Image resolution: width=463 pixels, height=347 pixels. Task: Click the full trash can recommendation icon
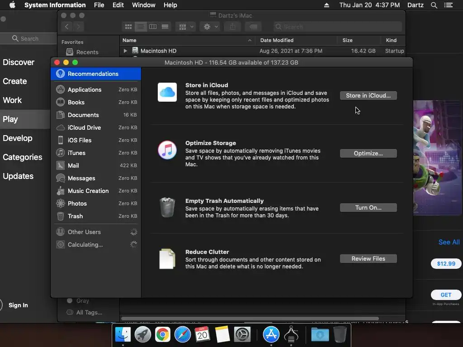167,207
